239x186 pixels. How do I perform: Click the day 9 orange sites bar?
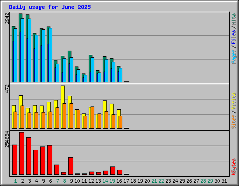[71, 116]
